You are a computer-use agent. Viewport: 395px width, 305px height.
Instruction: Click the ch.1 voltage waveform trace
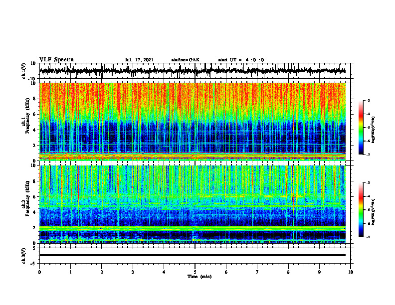(193, 71)
